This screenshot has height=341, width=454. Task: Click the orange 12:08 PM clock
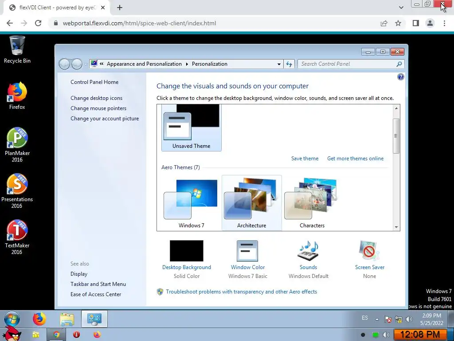pos(420,335)
